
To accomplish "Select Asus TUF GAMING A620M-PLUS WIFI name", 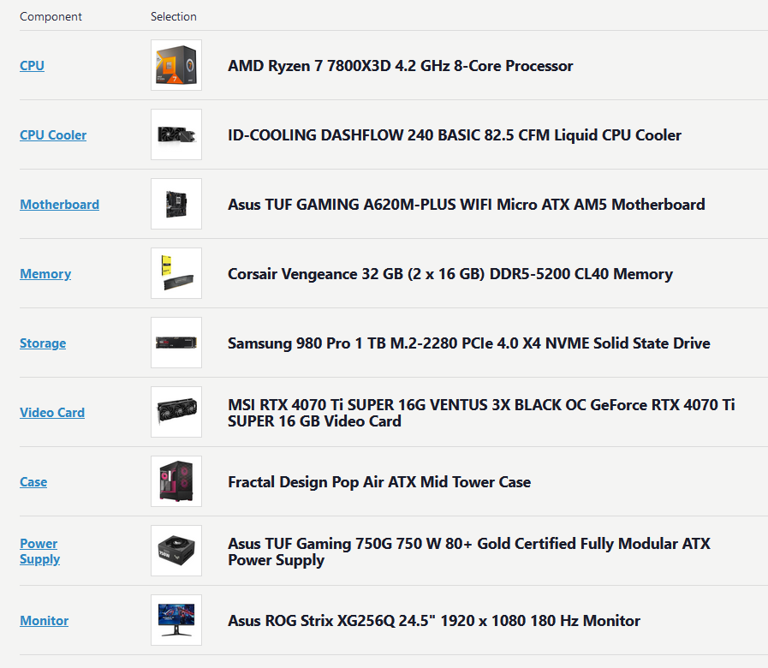I will (x=467, y=205).
